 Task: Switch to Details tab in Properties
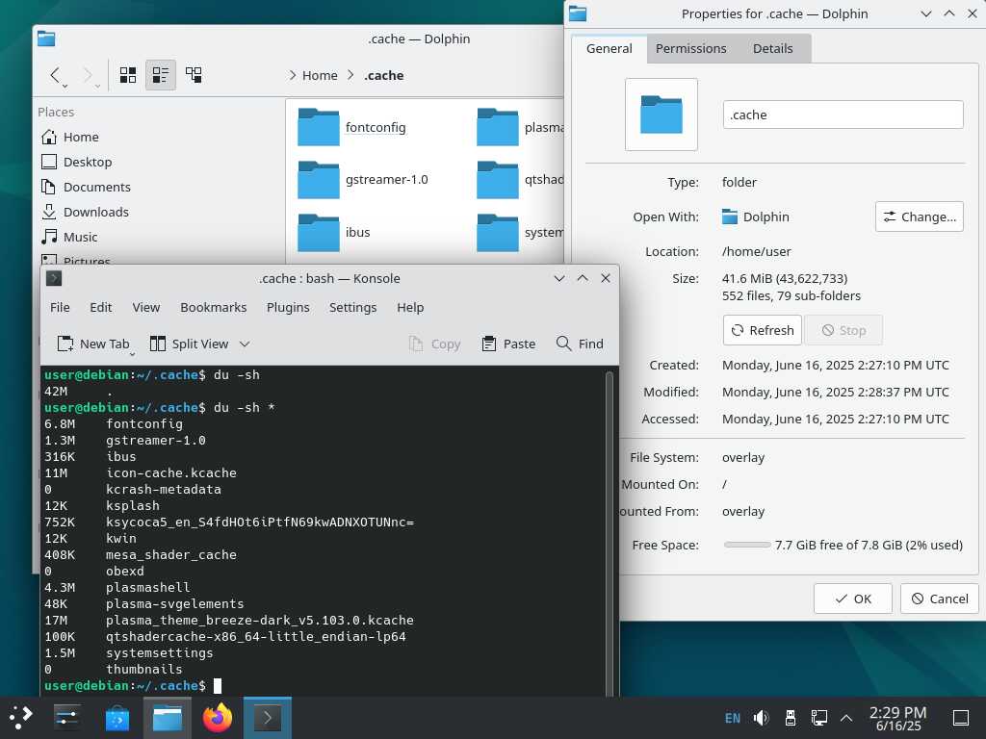click(x=773, y=48)
